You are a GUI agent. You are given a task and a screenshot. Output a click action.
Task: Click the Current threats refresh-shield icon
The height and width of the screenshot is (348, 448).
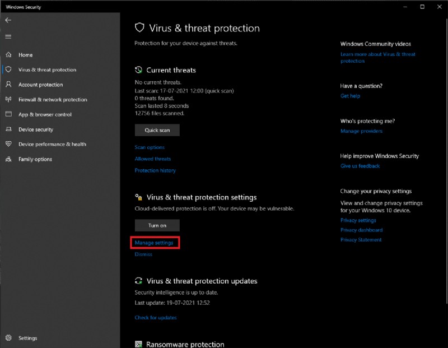pos(138,70)
